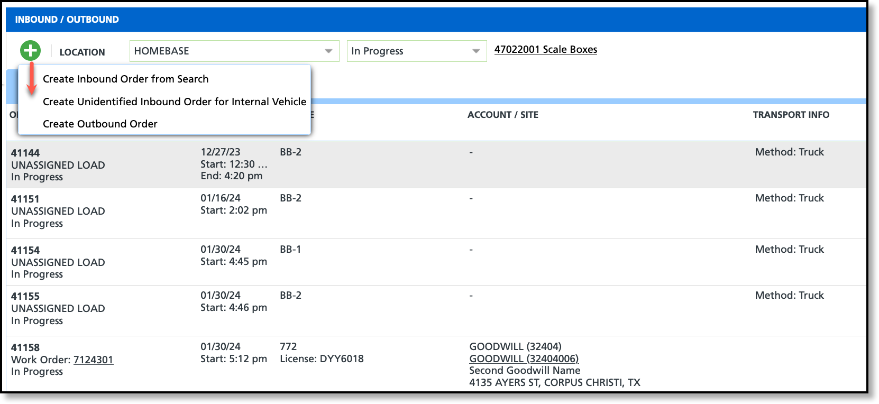Screen dimensions: 879x404
Task: Open work order 7124301 link
Action: [93, 360]
